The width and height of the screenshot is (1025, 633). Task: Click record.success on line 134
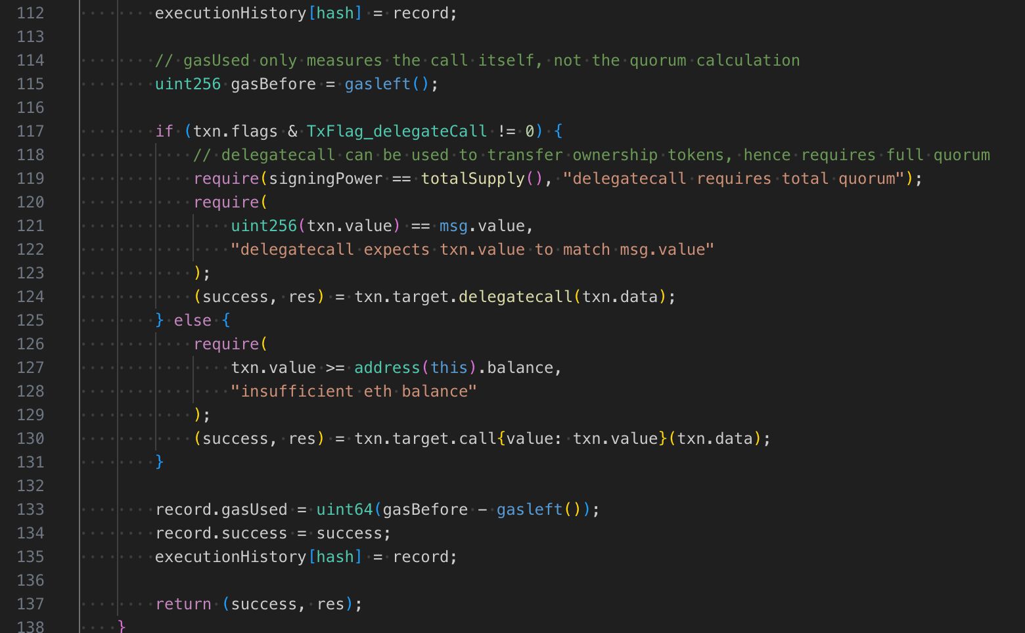221,533
